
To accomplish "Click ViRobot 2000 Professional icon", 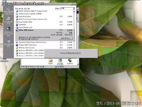I will 17,45.
